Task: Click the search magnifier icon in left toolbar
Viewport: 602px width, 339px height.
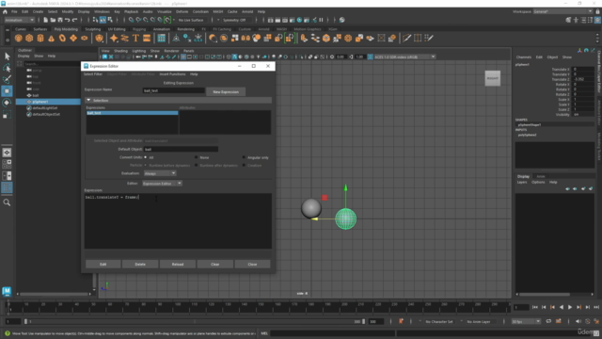Action: (x=7, y=202)
